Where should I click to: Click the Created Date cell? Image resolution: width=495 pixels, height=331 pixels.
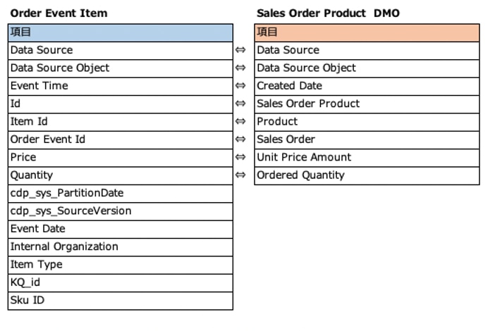point(367,86)
